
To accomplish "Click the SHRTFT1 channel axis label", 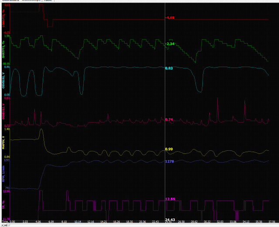I will [3, 49].
